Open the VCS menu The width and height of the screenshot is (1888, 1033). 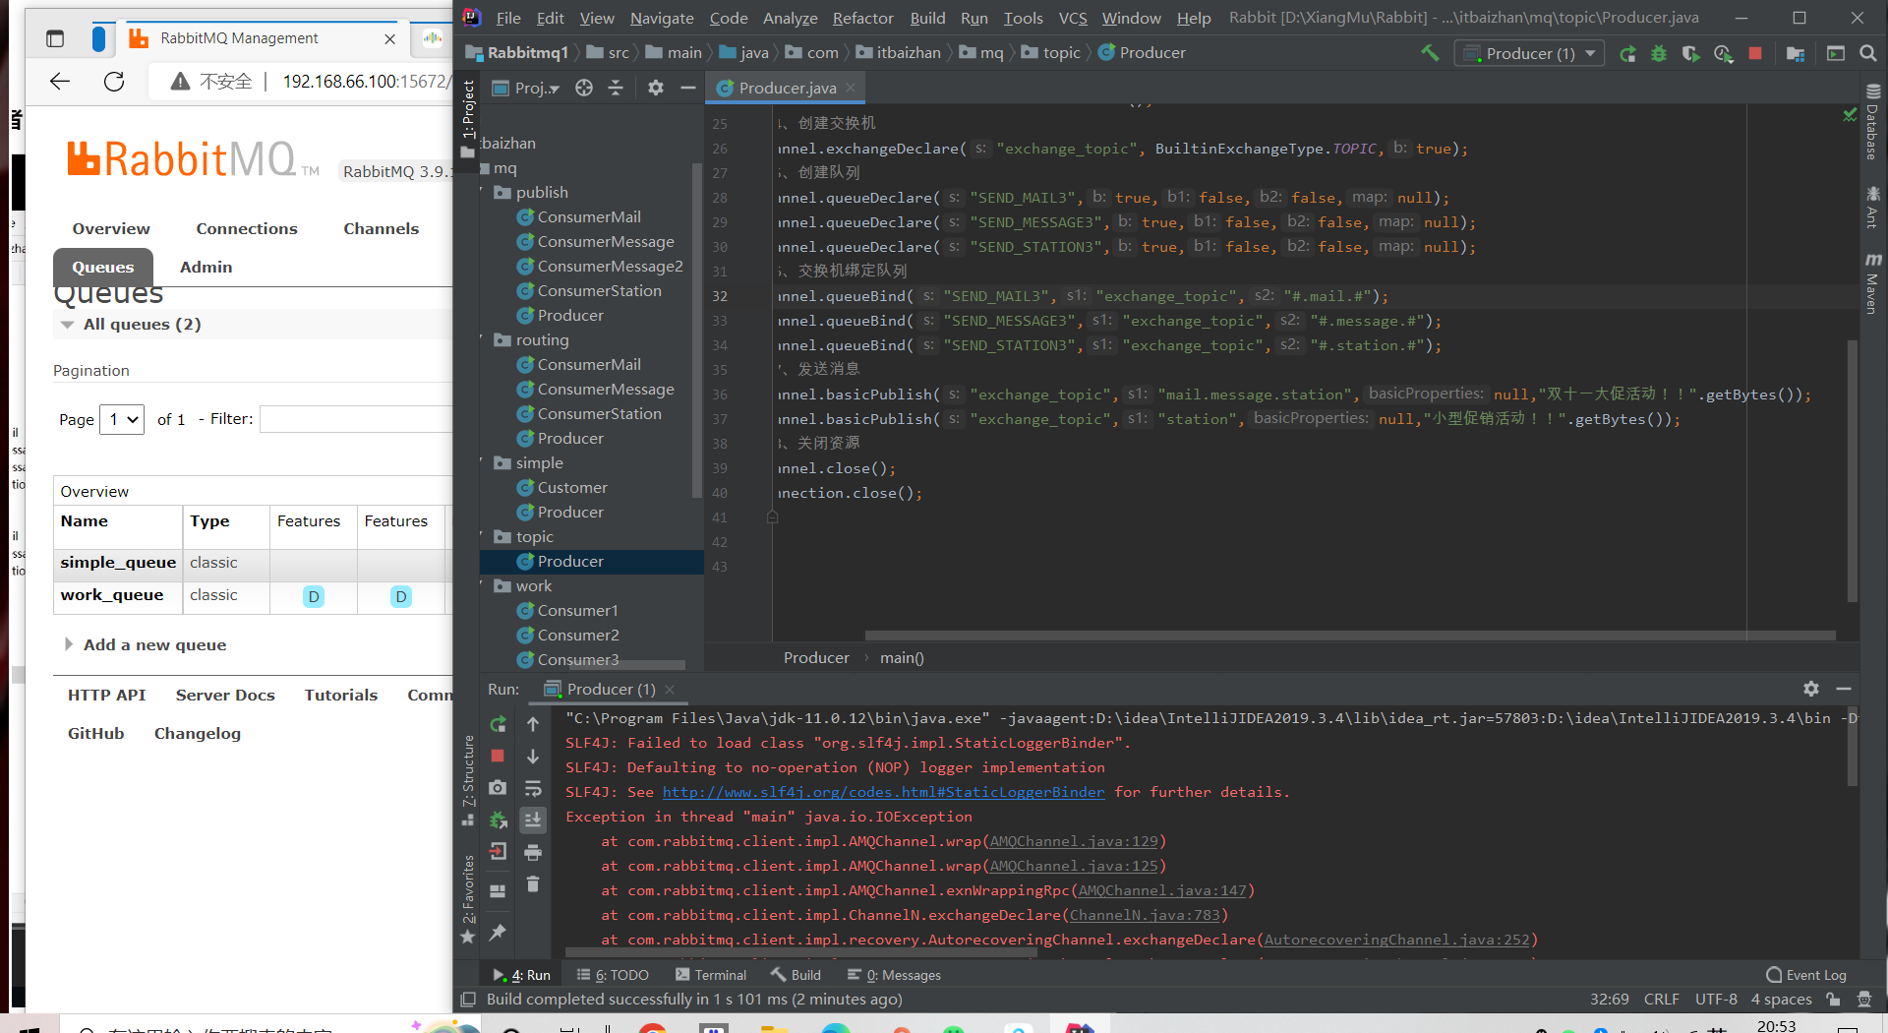[1073, 18]
